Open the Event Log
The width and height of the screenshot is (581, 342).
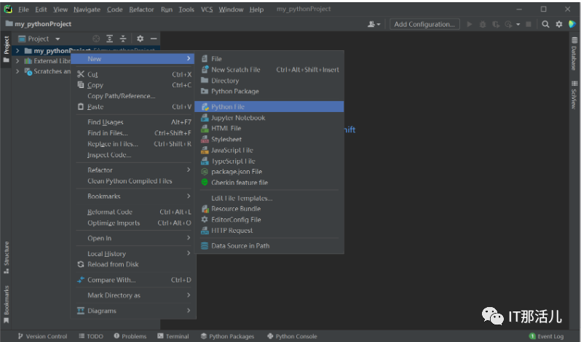(x=547, y=336)
